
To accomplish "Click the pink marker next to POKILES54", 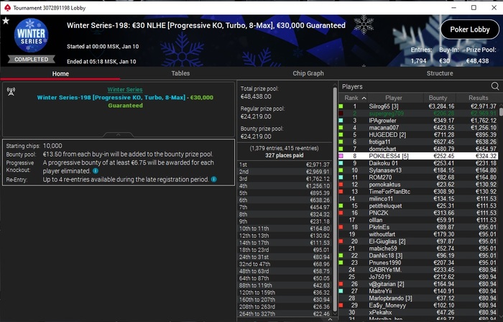I will 341,156.
